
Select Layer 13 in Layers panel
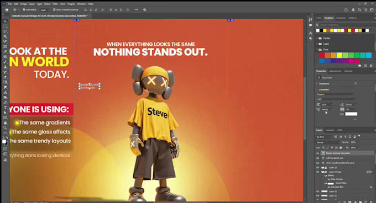click(x=333, y=167)
